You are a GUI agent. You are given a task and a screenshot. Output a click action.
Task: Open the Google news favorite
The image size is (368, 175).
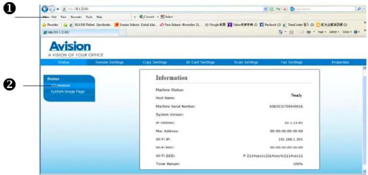216,24
